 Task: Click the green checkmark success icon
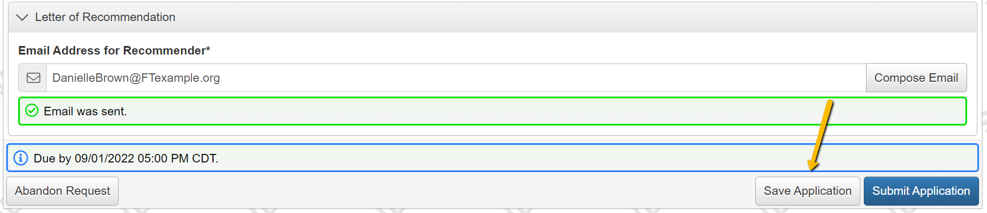coord(32,111)
